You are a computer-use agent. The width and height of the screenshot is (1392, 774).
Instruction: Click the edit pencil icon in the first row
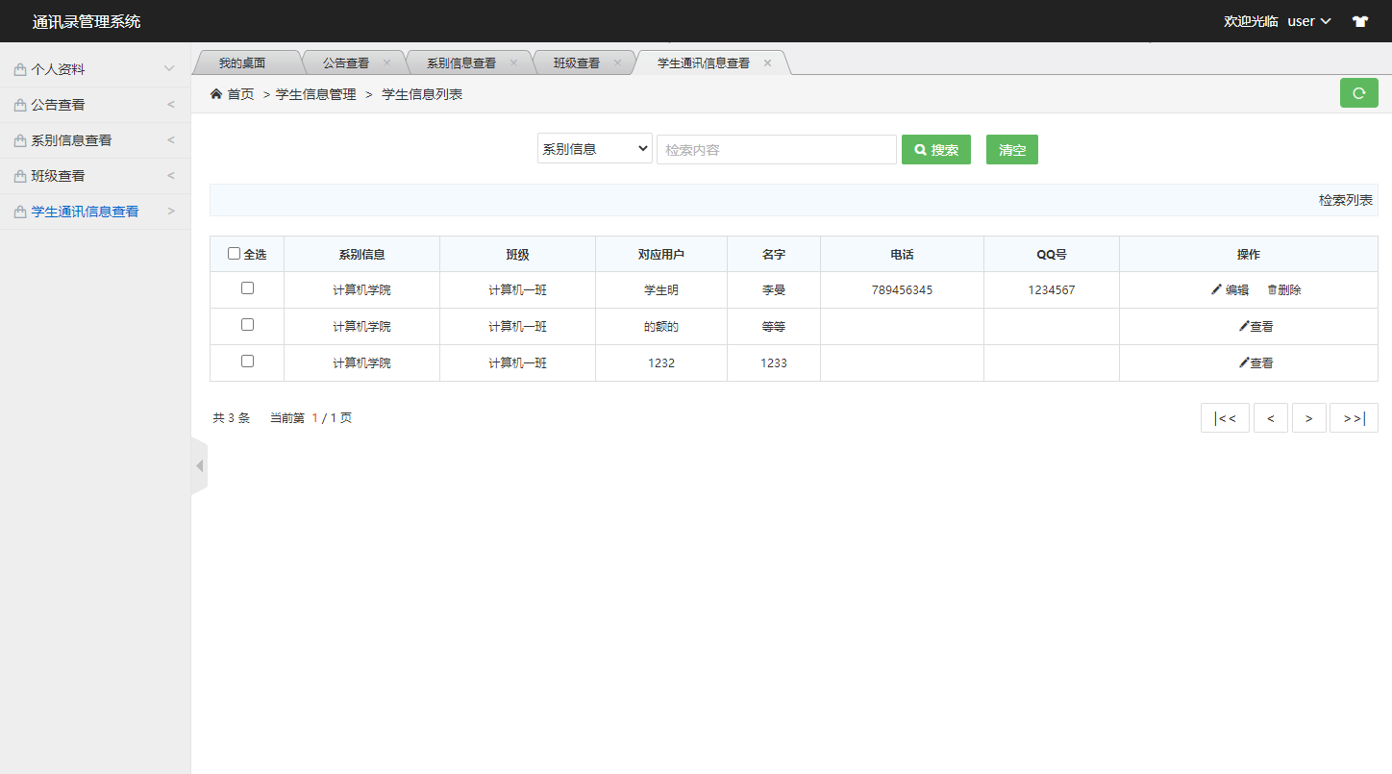tap(1216, 288)
